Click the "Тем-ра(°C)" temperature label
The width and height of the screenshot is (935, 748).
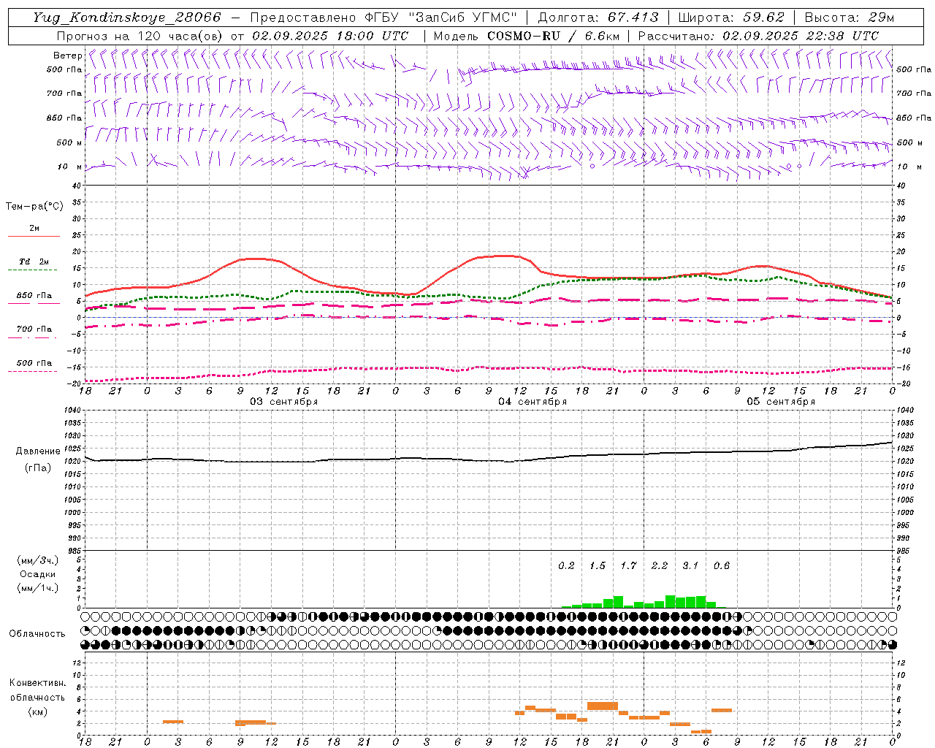[34, 207]
